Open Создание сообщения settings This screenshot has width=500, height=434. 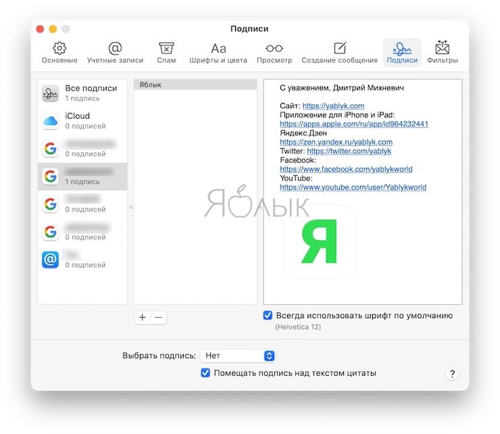pyautogui.click(x=339, y=53)
